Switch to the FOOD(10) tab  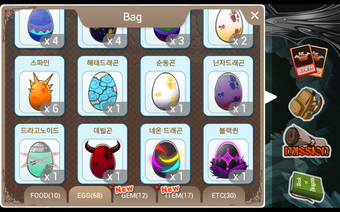[45, 196]
